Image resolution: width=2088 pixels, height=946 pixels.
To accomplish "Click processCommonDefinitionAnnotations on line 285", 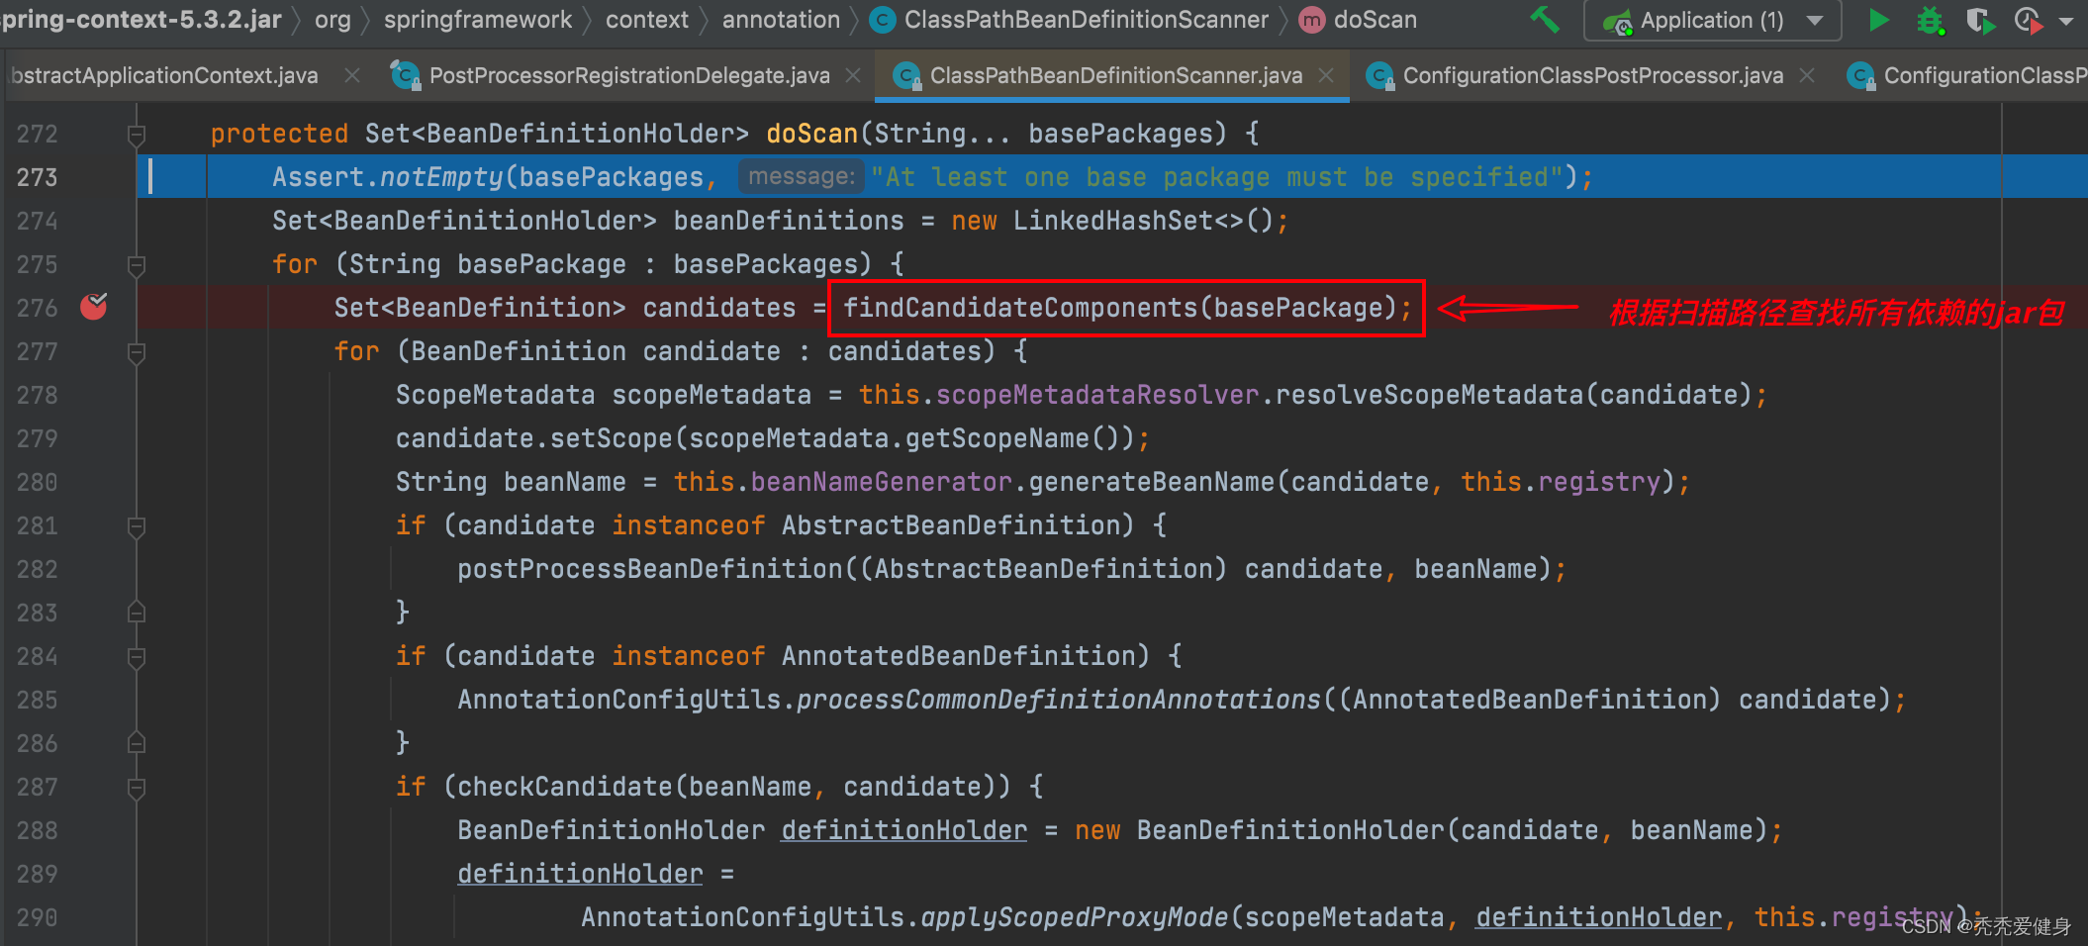I will pos(1058,700).
